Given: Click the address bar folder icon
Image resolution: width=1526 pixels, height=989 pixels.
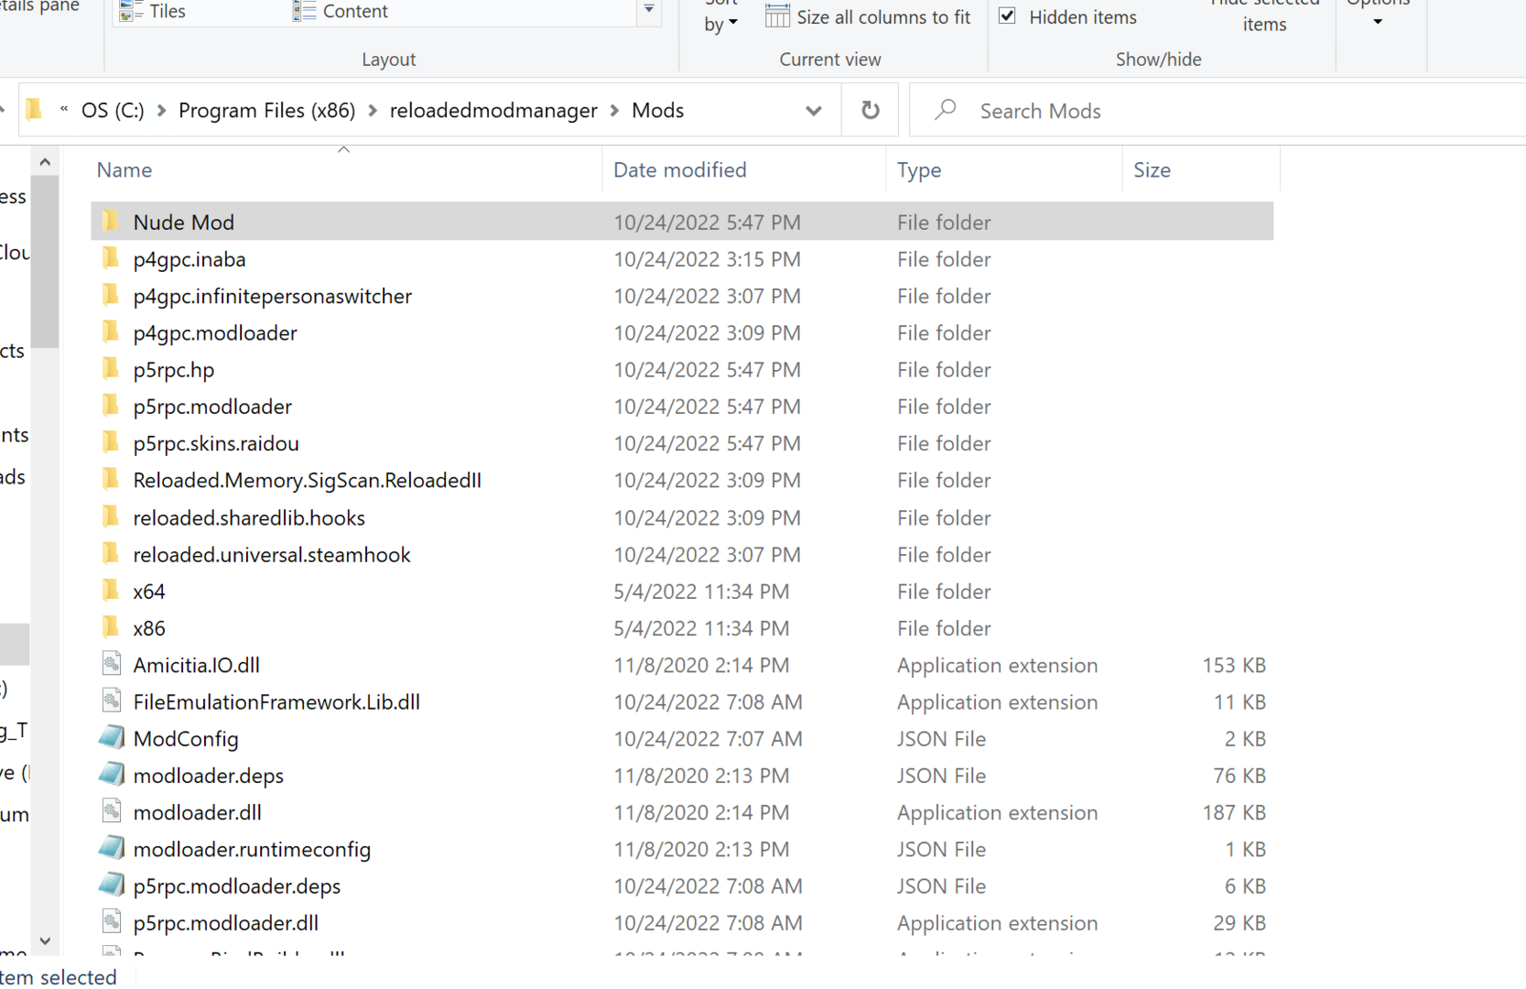Looking at the screenshot, I should (35, 110).
